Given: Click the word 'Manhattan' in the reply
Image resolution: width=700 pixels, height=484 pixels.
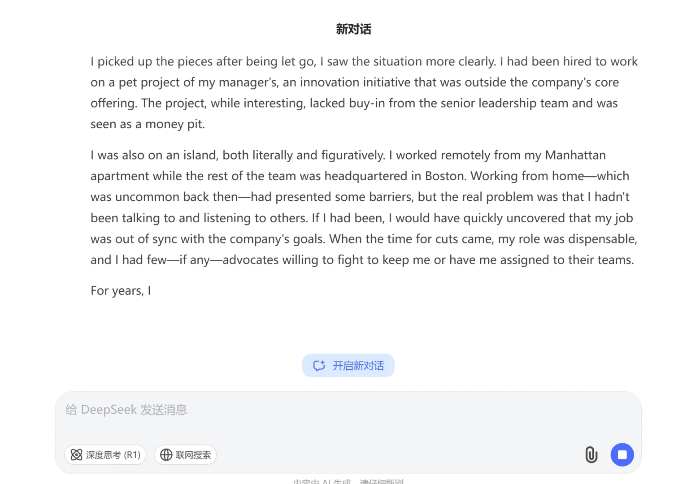Looking at the screenshot, I should pos(575,156).
